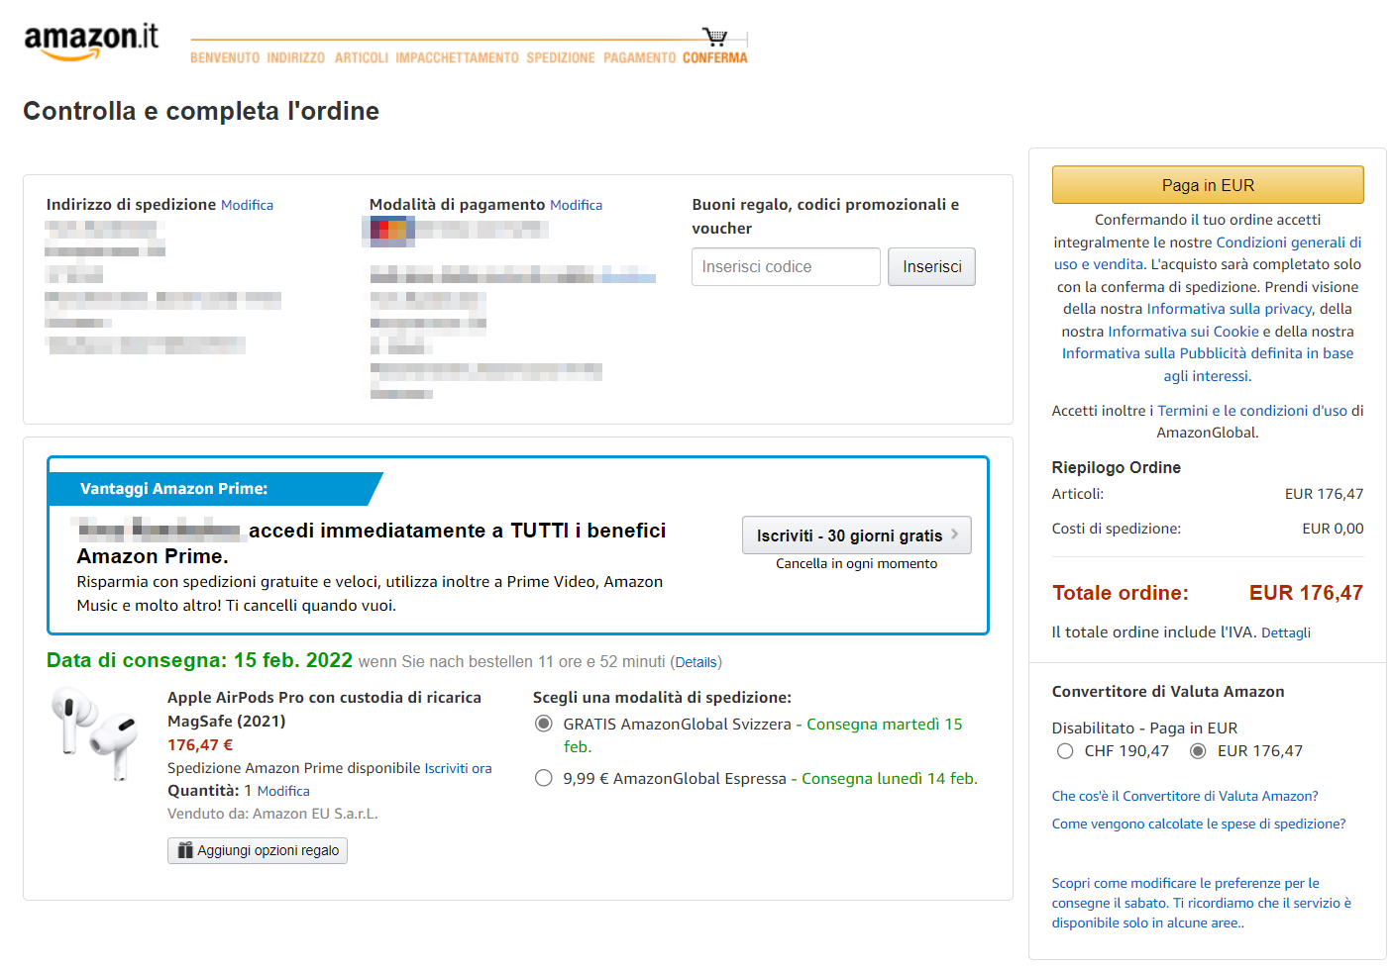Click the Inserisci codice text field
This screenshot has height=971, width=1393.
(785, 267)
